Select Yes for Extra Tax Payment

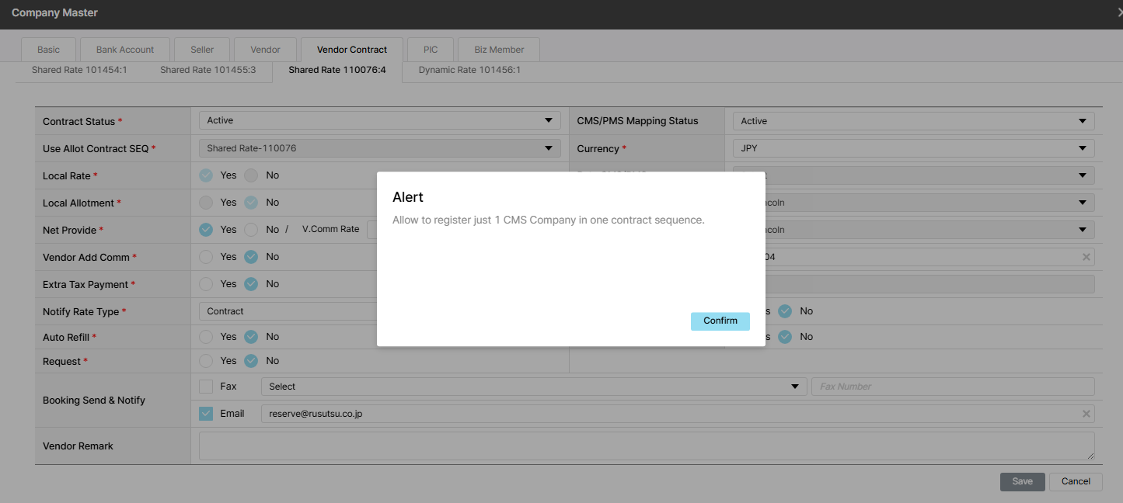coord(206,284)
